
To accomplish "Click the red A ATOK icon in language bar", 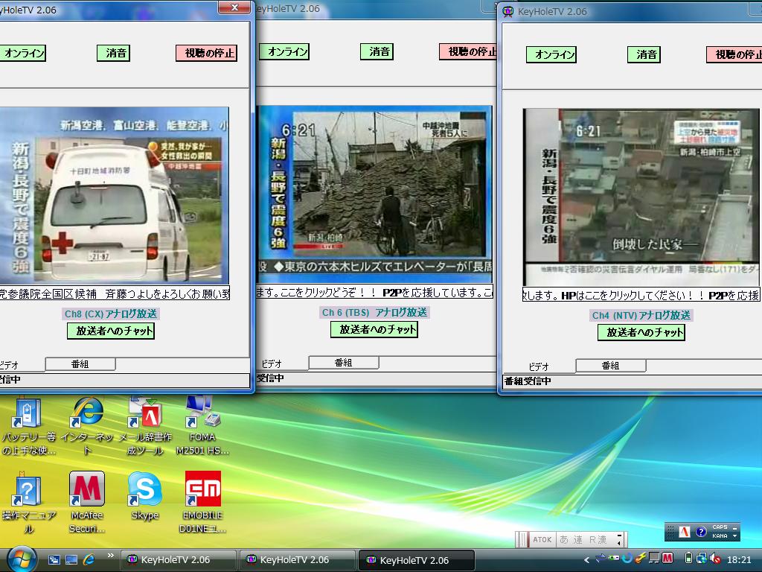I will 685,532.
